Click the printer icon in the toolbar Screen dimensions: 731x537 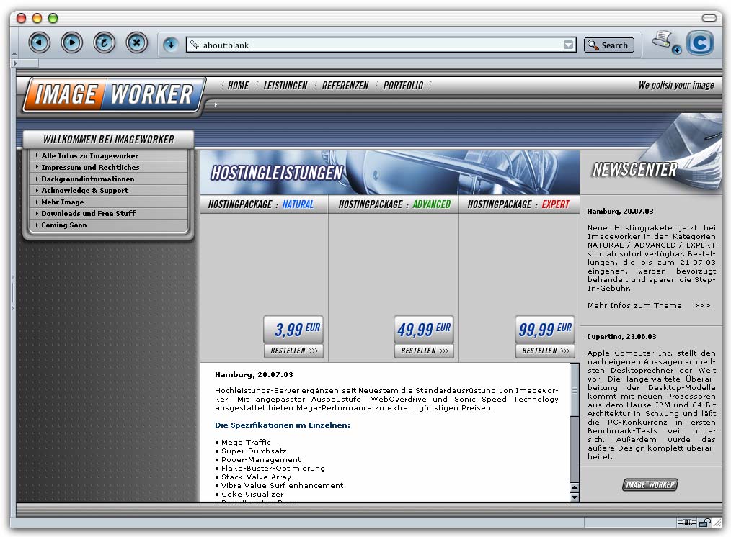pyautogui.click(x=663, y=40)
